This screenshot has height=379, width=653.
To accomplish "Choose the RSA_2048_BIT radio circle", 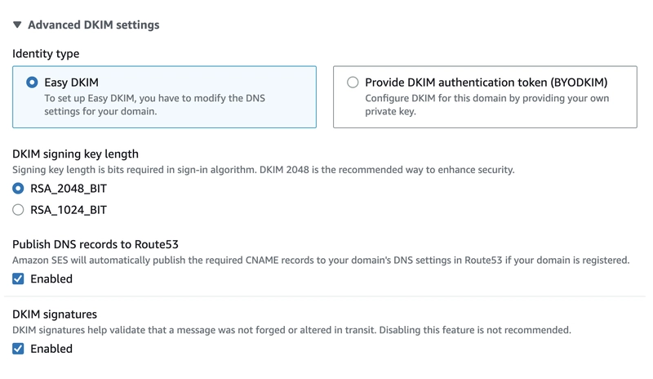I will coord(18,189).
